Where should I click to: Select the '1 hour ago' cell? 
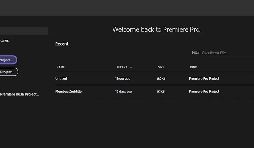[123, 79]
